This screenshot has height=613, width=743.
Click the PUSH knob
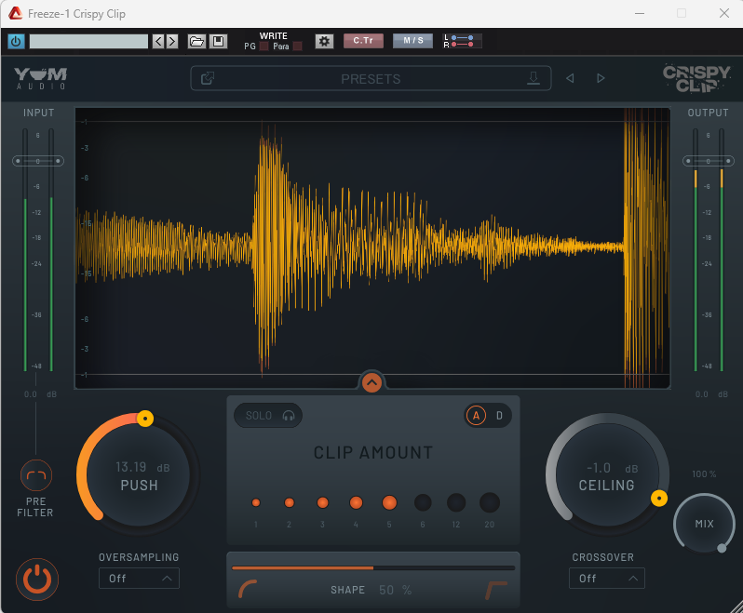point(139,474)
